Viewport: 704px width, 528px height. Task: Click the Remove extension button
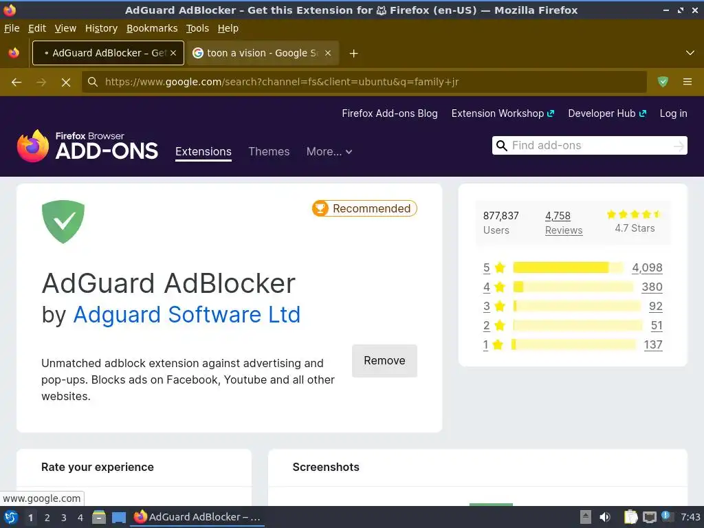[384, 360]
